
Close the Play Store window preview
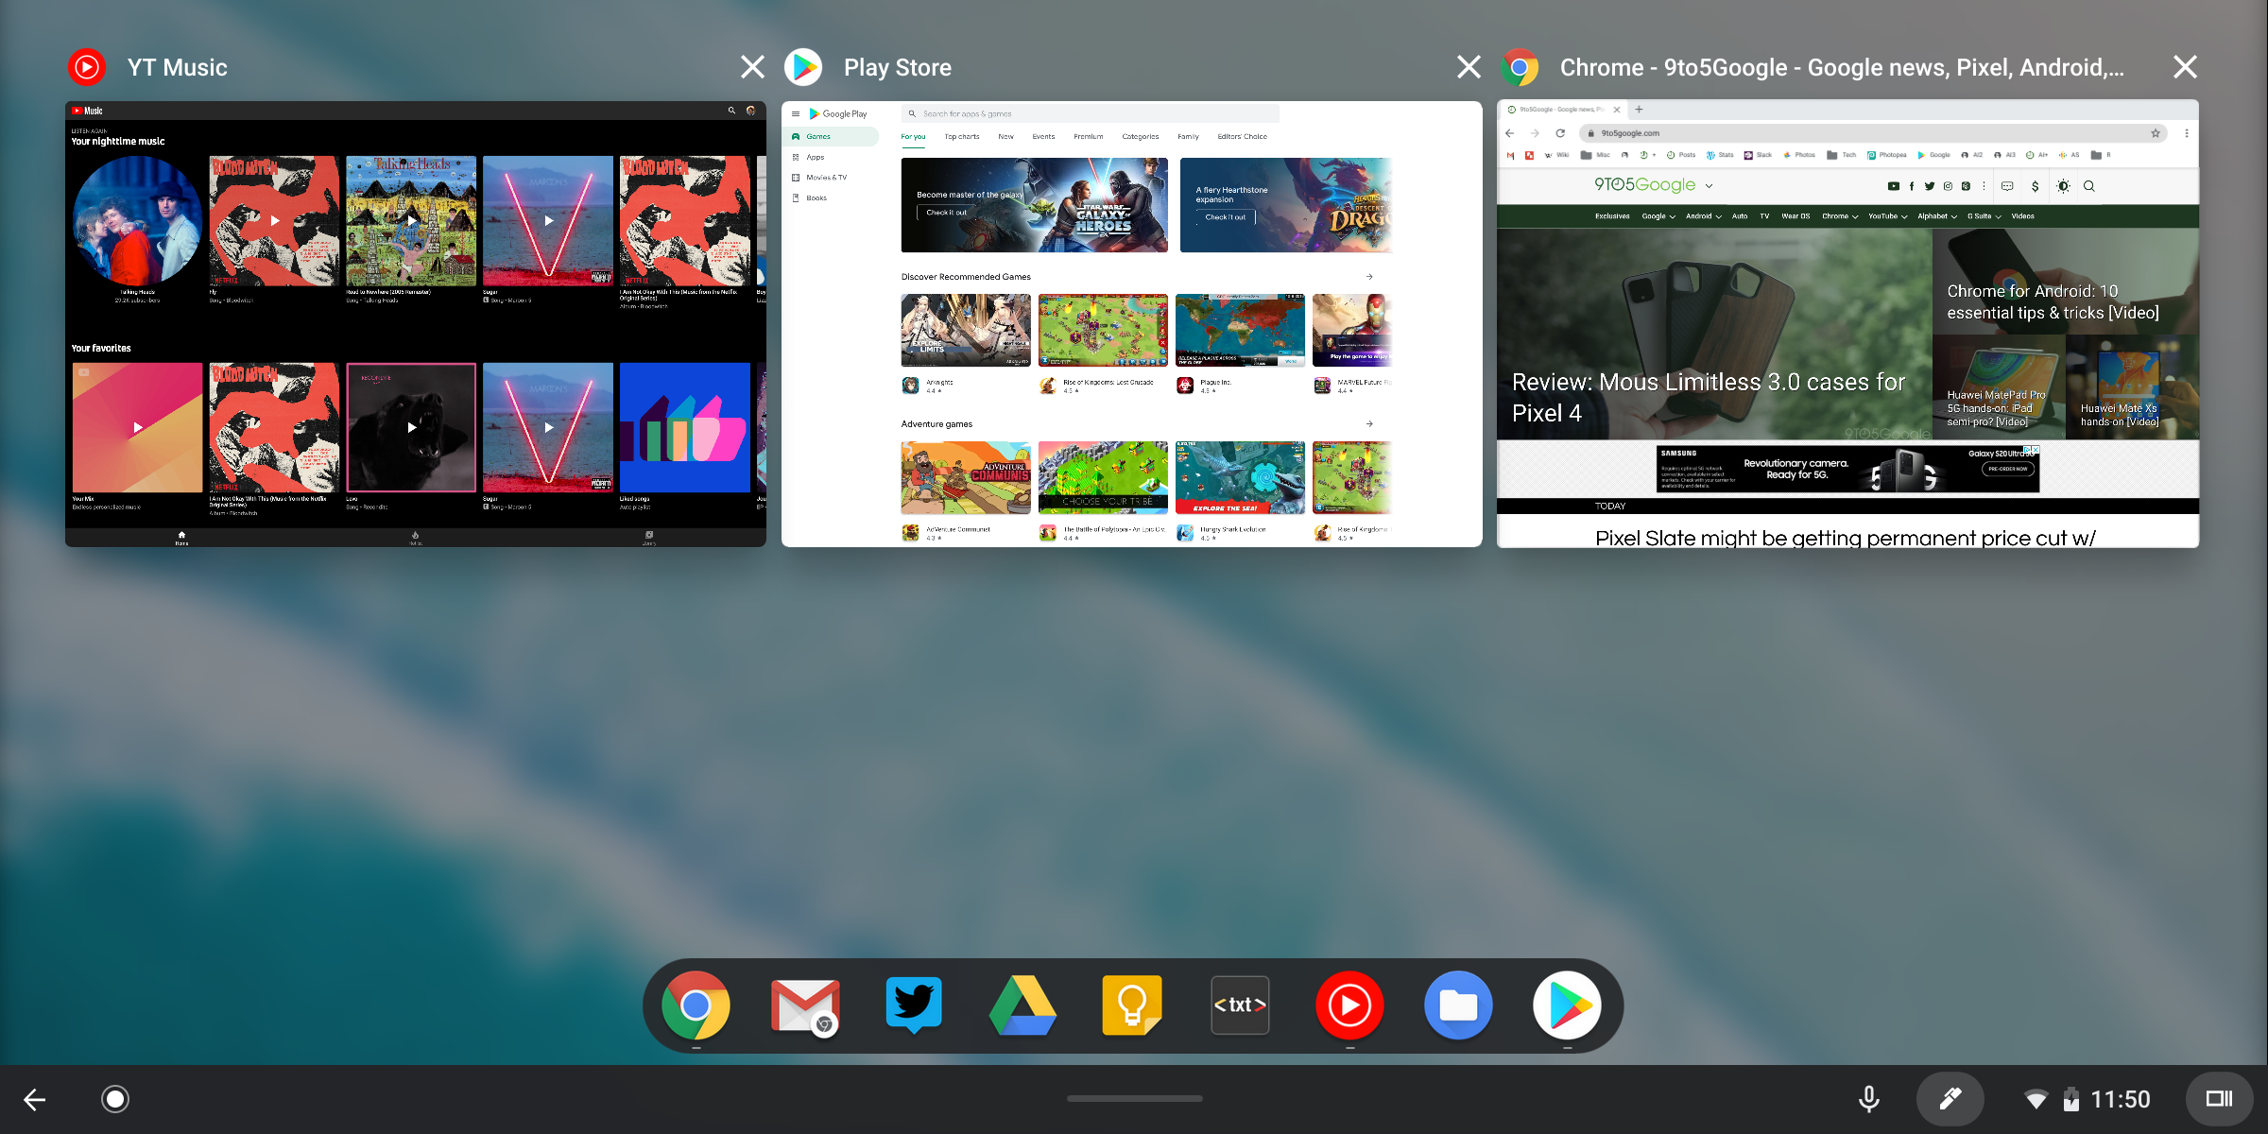pyautogui.click(x=1469, y=67)
